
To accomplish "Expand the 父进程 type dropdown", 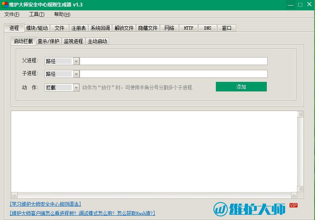I will [76, 61].
